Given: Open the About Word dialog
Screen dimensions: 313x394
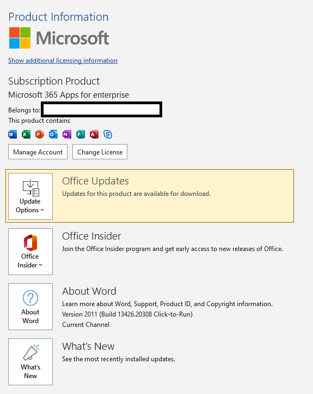Looking at the screenshot, I should pyautogui.click(x=30, y=307).
